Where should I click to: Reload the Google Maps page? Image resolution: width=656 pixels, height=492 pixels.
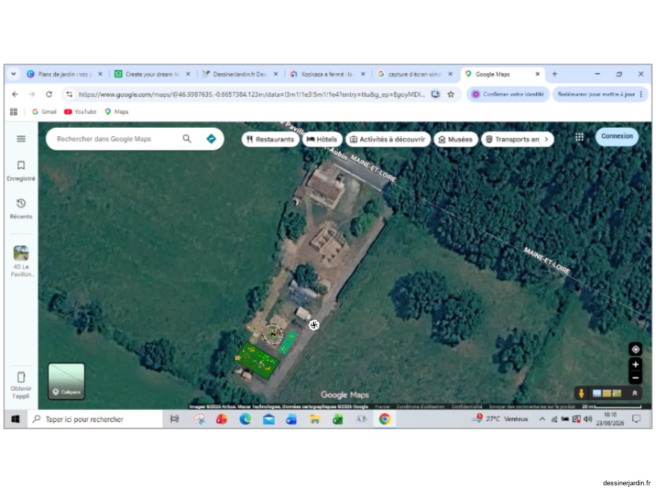49,94
